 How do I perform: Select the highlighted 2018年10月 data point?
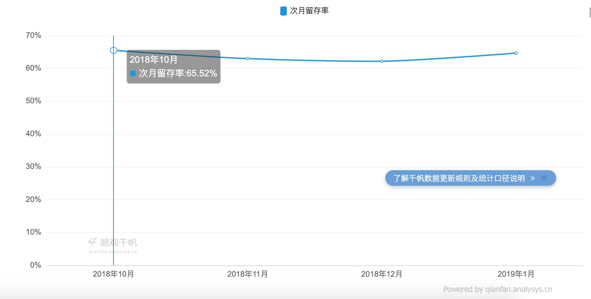pos(113,50)
